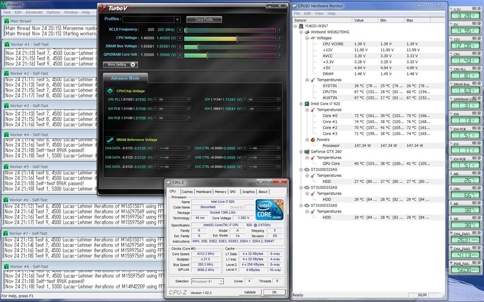Click the TurboV logo in title bar
484x302 pixels.
(113, 8)
